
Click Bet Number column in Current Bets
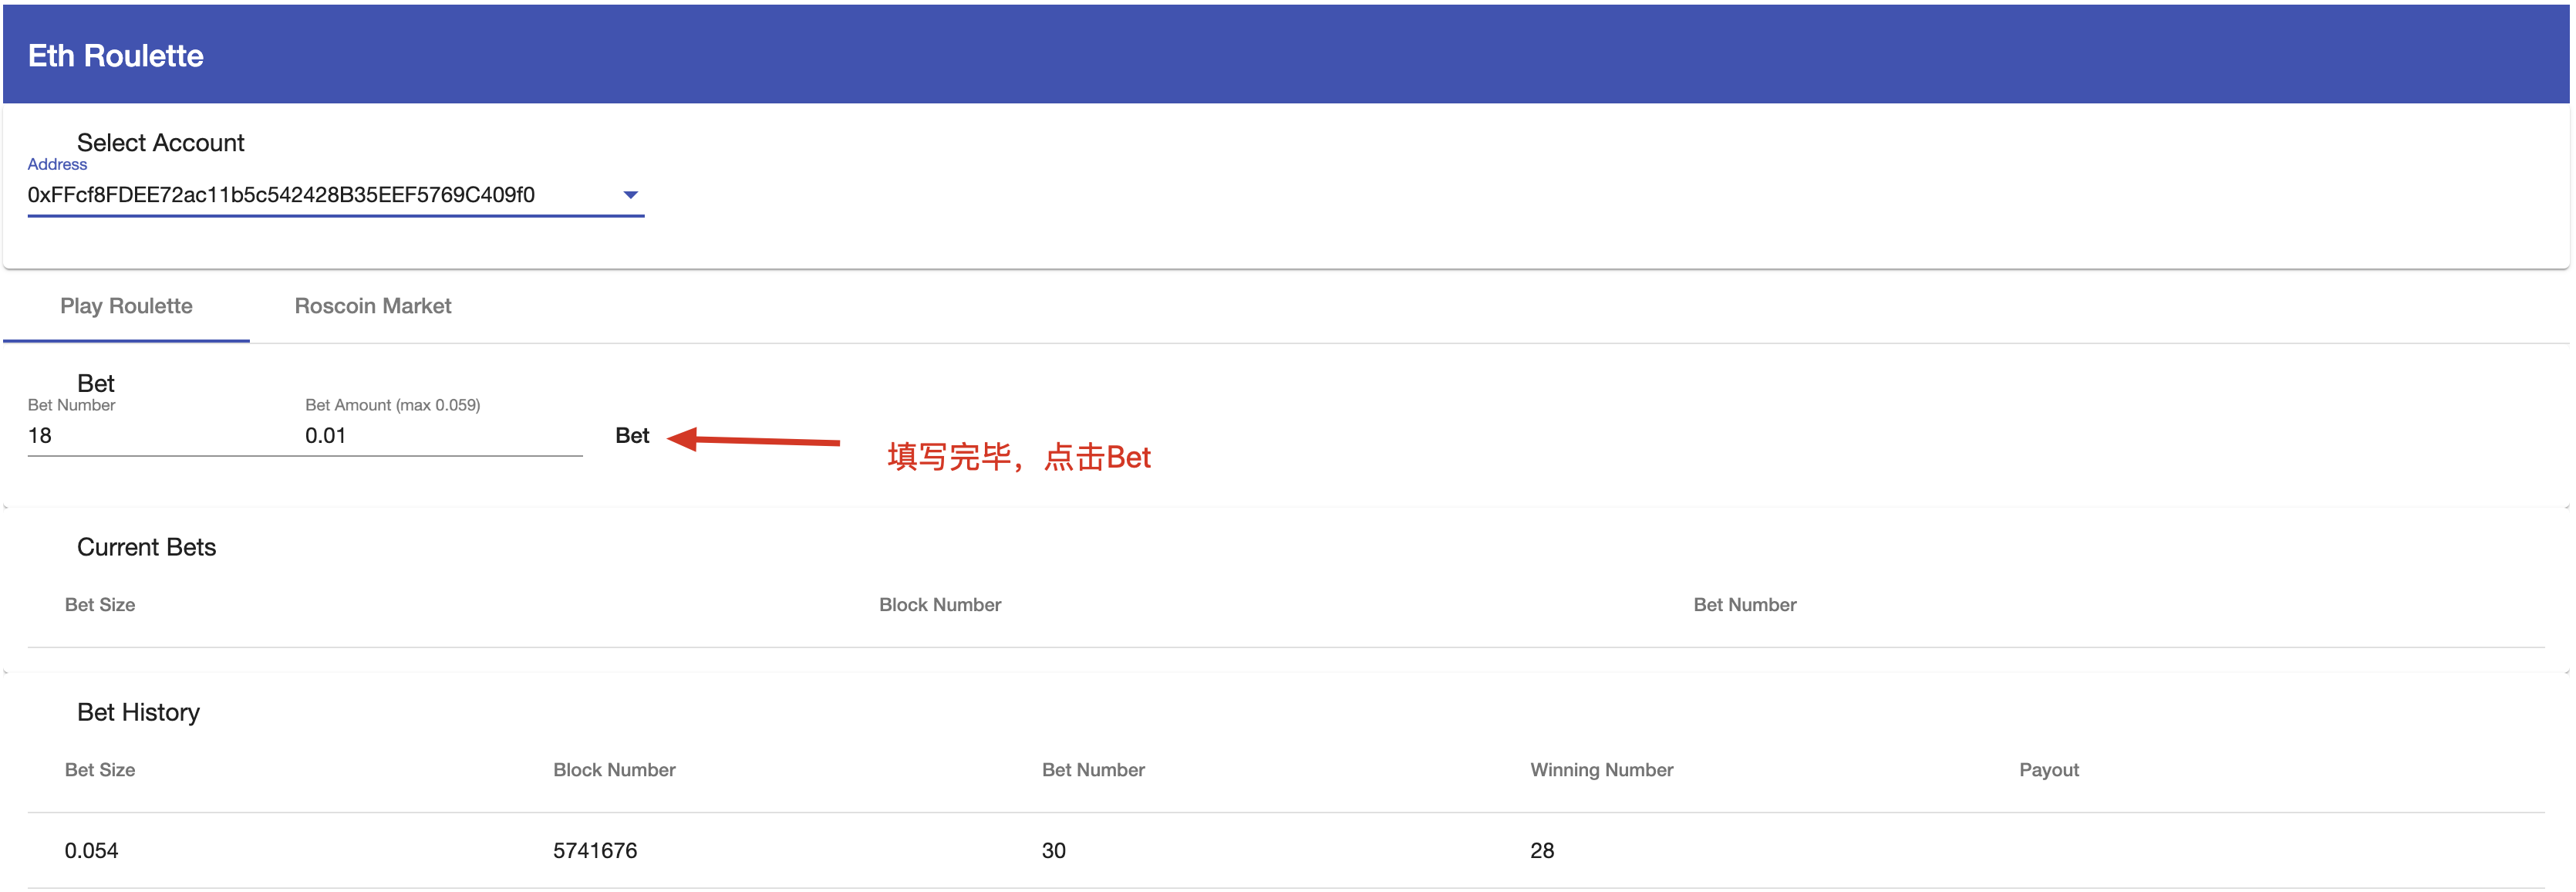pos(1745,605)
